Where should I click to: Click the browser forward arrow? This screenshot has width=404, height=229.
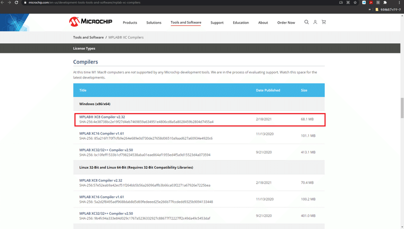(x=9, y=3)
